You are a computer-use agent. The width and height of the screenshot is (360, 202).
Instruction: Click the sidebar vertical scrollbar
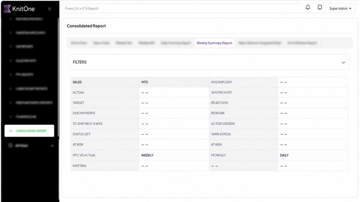pos(58,78)
